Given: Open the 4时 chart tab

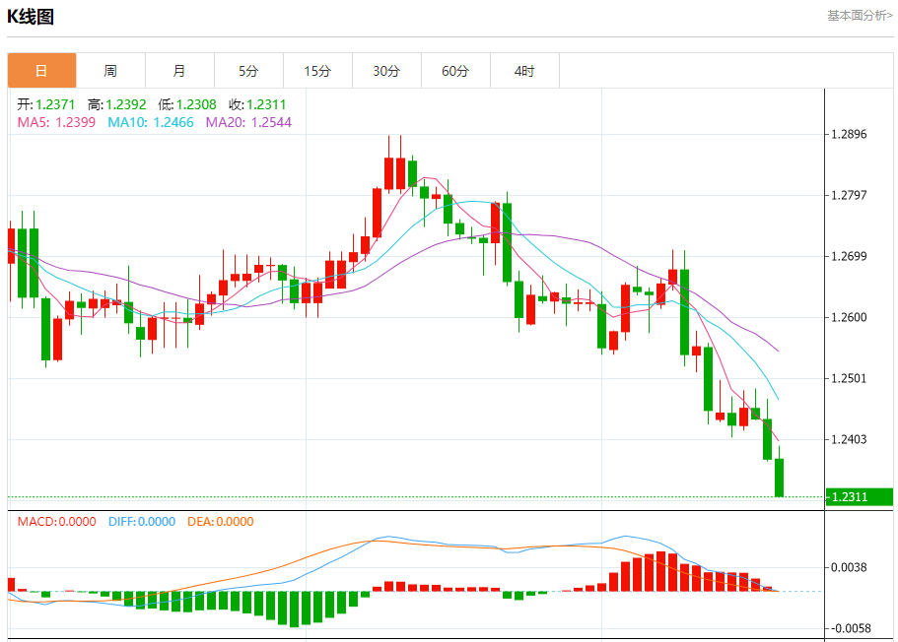Looking at the screenshot, I should [524, 71].
